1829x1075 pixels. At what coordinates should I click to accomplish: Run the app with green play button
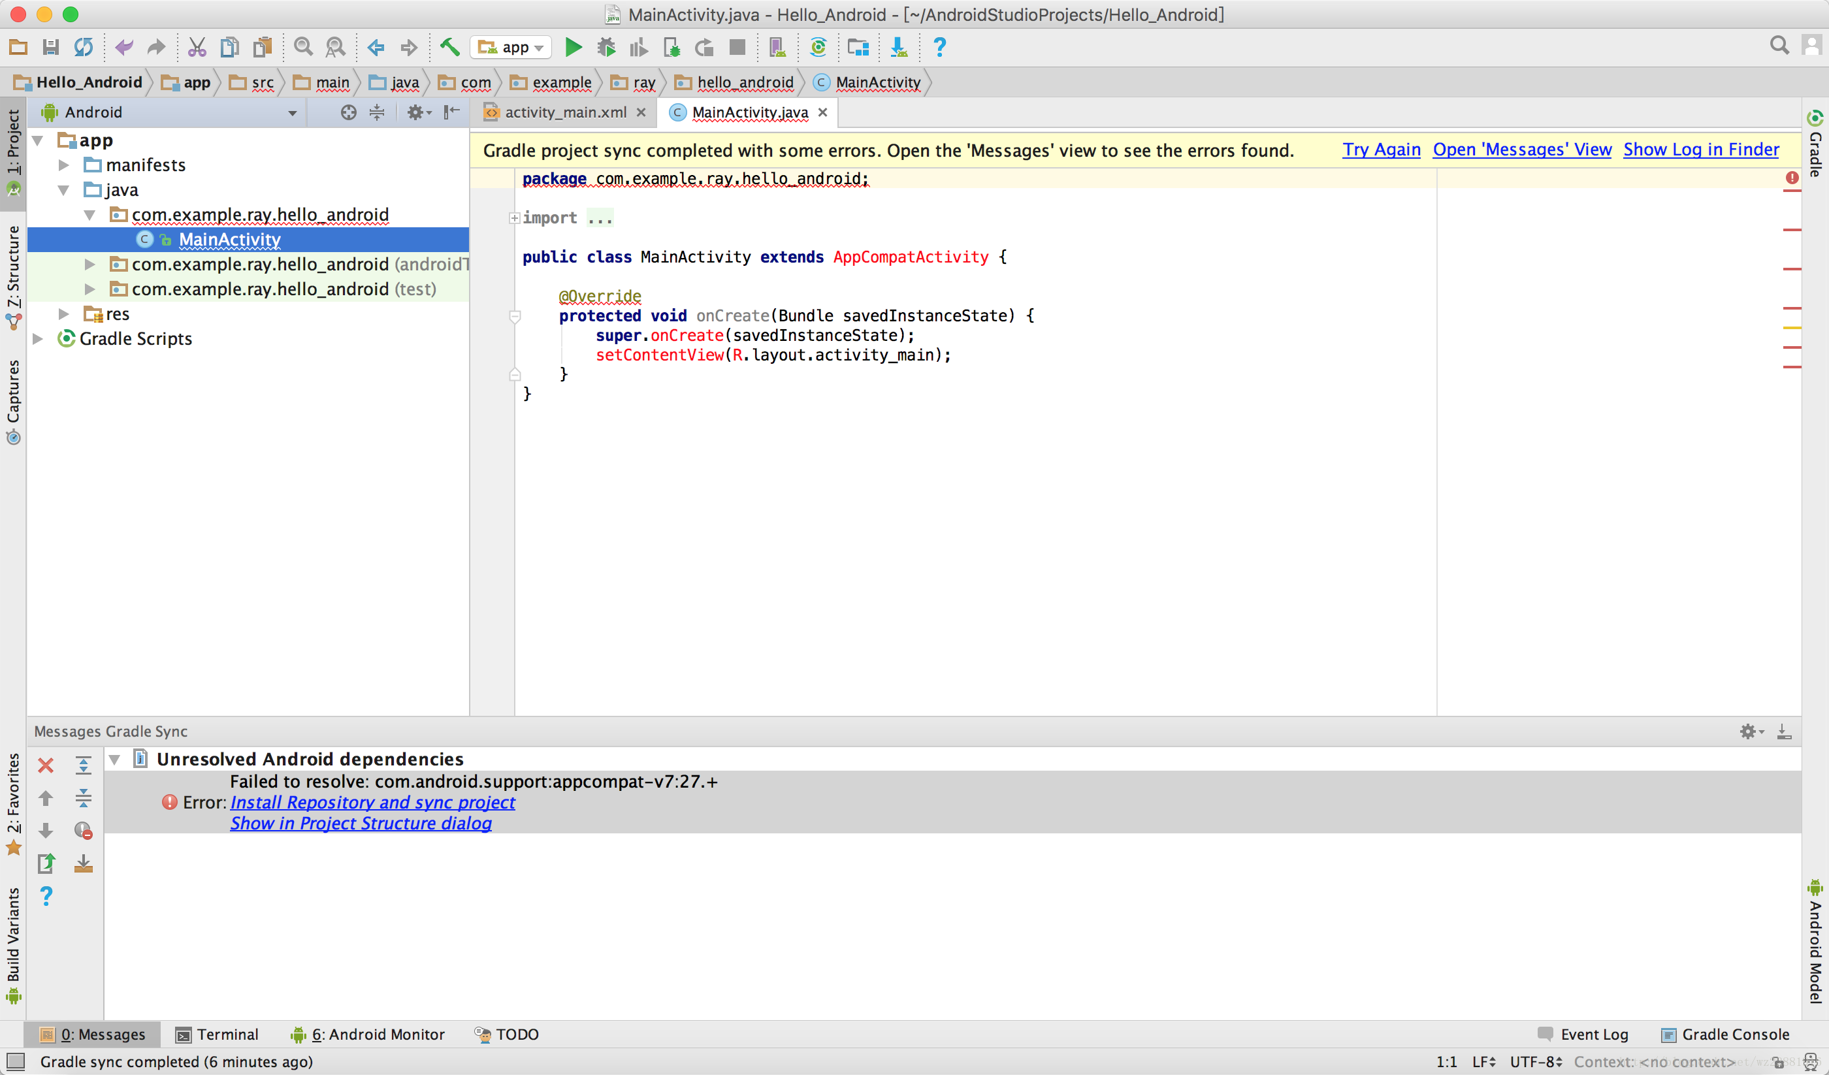pos(574,48)
